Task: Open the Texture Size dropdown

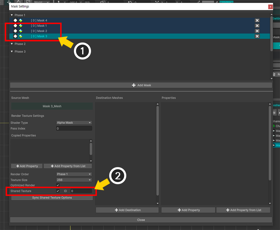Action: point(74,180)
